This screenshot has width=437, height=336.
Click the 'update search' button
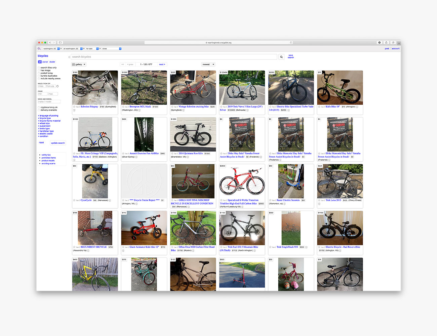(x=58, y=143)
